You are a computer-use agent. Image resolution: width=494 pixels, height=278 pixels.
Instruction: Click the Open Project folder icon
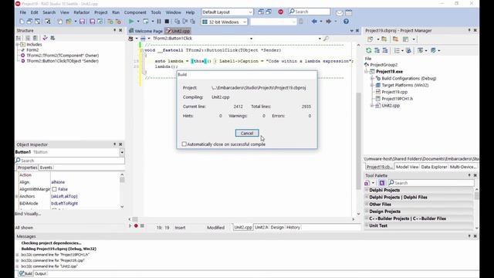pos(69,22)
